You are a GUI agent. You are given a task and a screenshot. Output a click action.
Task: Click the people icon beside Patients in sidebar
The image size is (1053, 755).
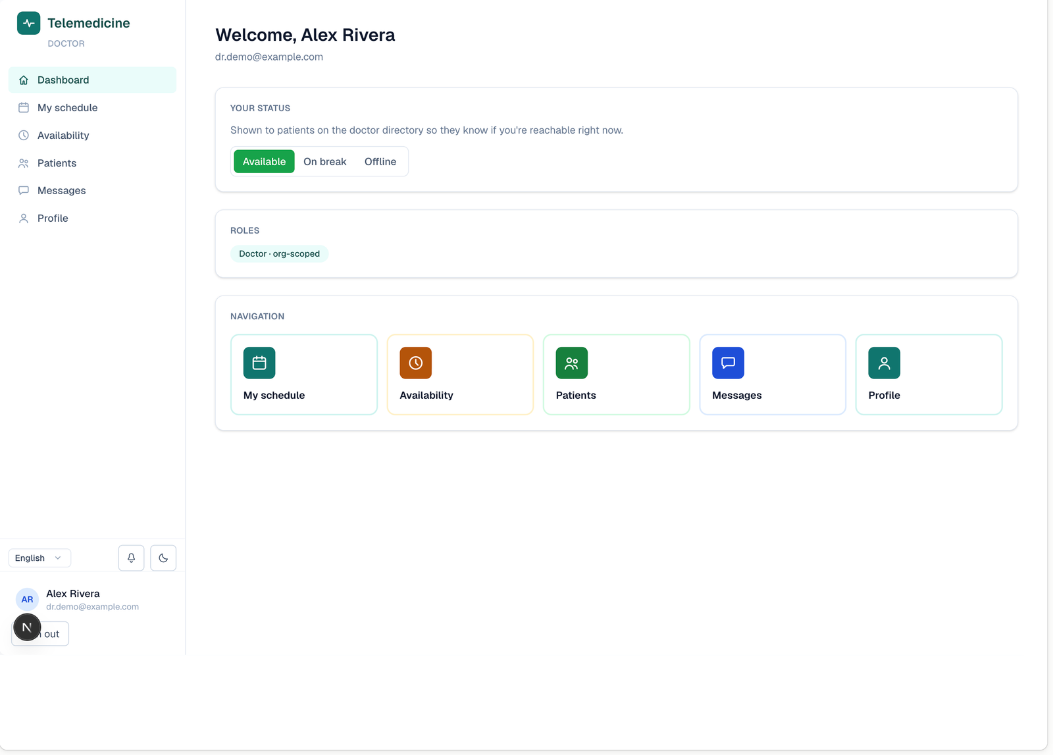pyautogui.click(x=24, y=163)
